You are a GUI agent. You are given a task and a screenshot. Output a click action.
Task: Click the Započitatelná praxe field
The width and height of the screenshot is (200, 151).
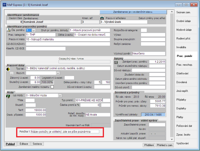157,125
